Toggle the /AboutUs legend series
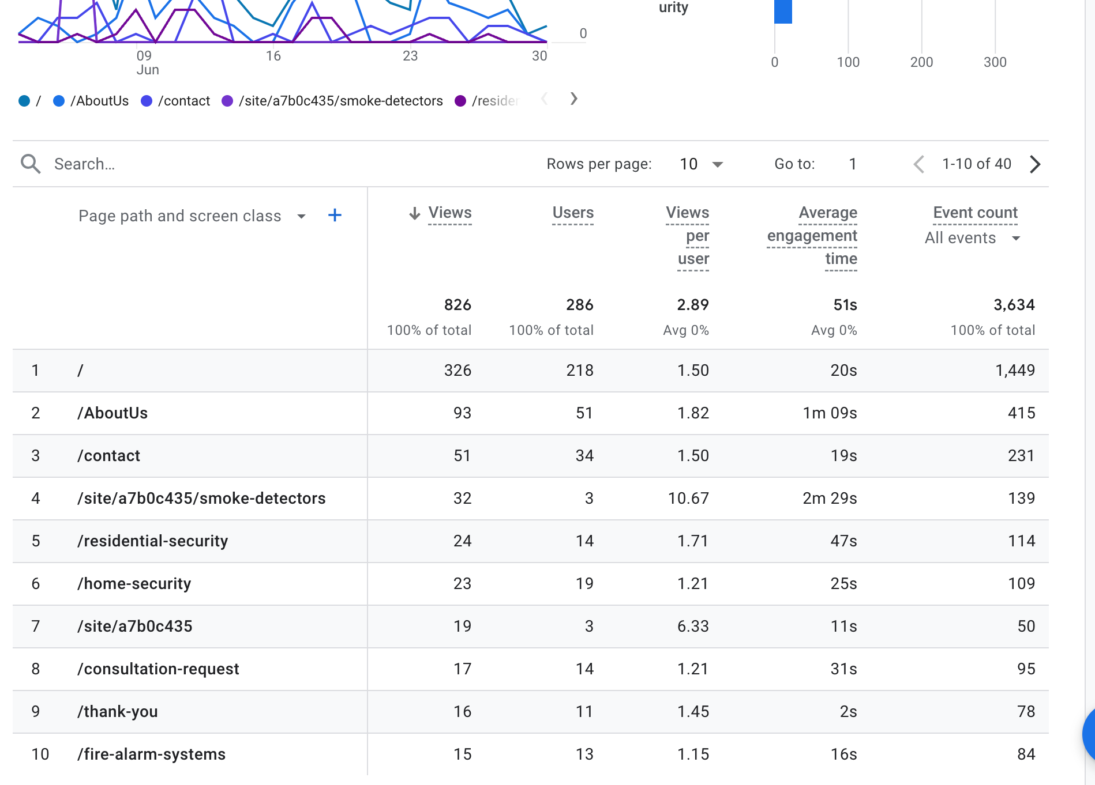 click(91, 101)
